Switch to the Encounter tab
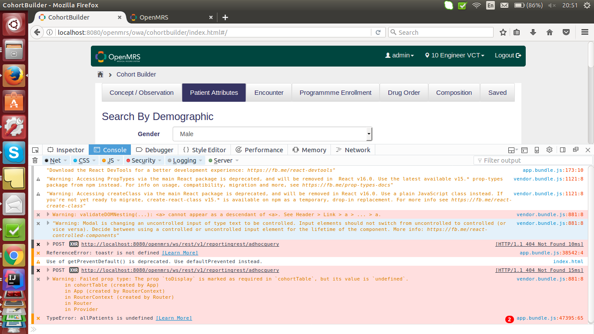The height and width of the screenshot is (334, 594). click(x=269, y=92)
